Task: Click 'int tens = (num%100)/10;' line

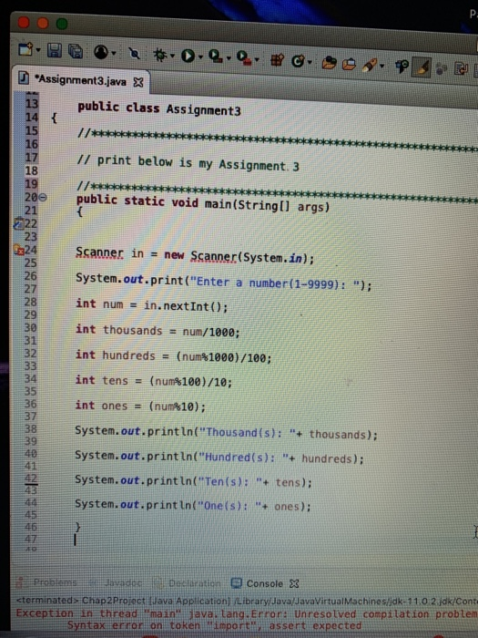Action: [154, 381]
